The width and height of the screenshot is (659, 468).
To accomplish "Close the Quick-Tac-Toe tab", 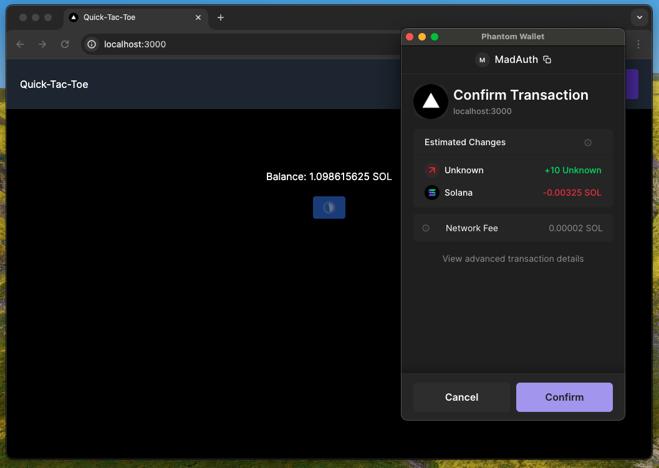I will pyautogui.click(x=198, y=17).
